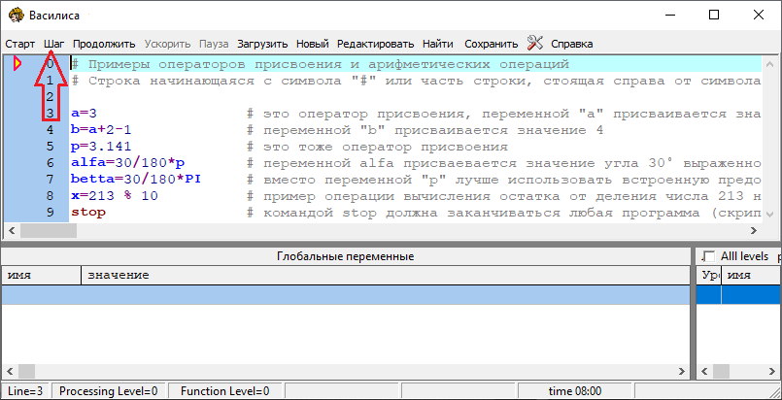Viewport: 782px width, 400px height.
Task: Click code line x=213 % 10
Action: point(115,196)
